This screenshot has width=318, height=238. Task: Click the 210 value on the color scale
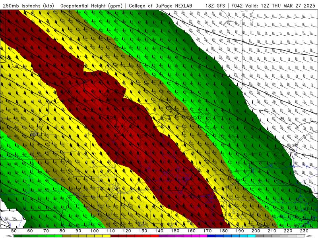pos(272,231)
